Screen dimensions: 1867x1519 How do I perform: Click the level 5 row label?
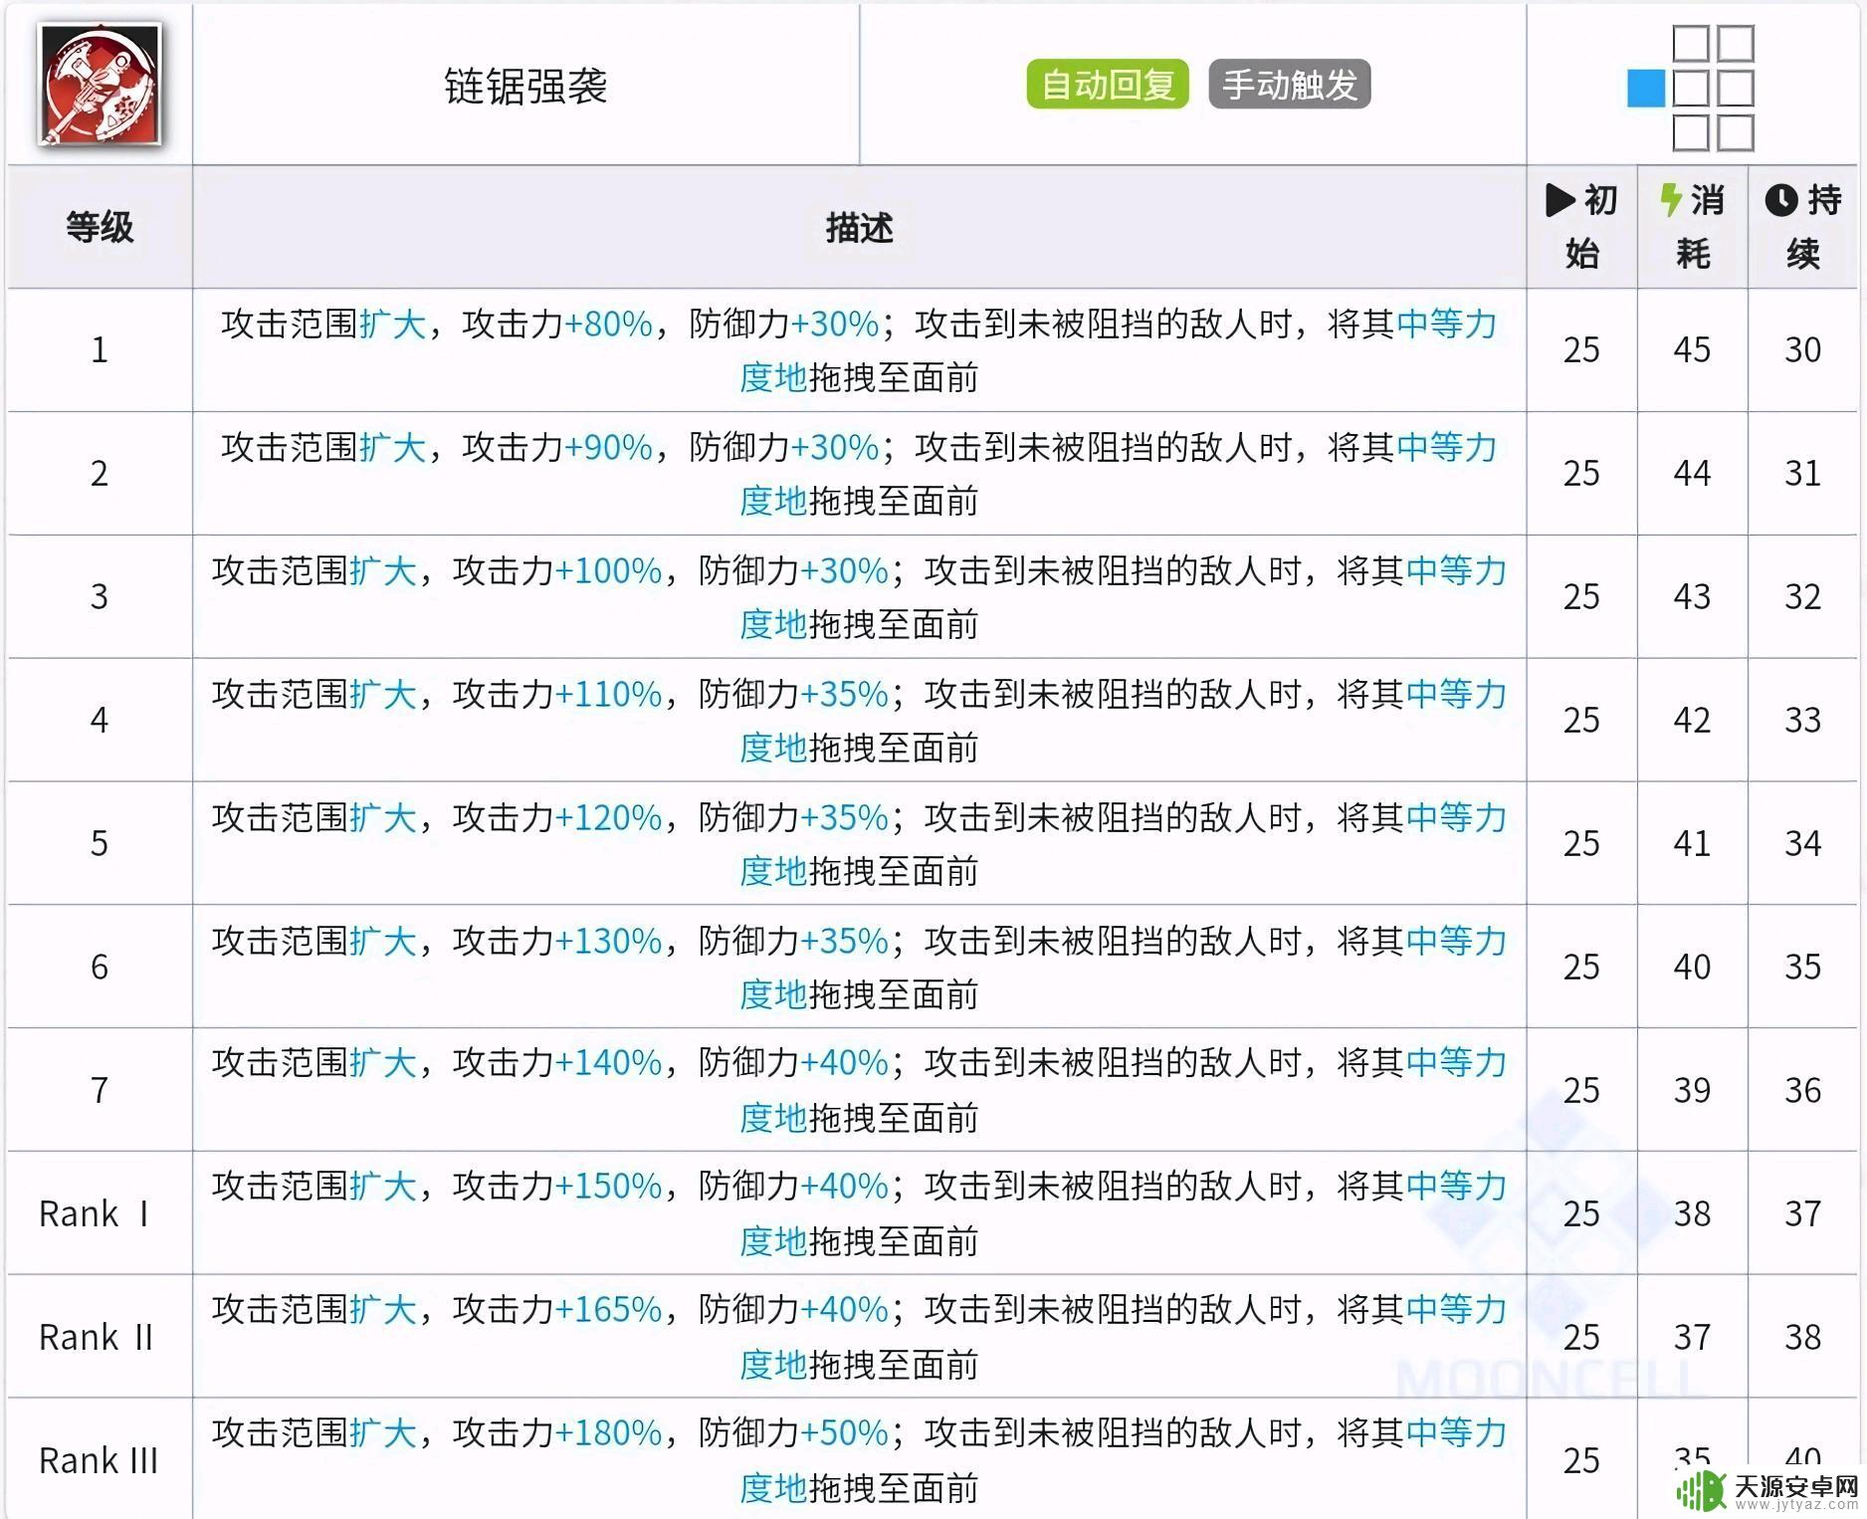[x=100, y=844]
